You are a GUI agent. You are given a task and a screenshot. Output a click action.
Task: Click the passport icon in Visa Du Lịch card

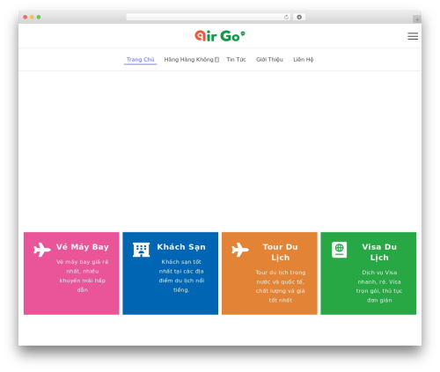[x=339, y=250]
